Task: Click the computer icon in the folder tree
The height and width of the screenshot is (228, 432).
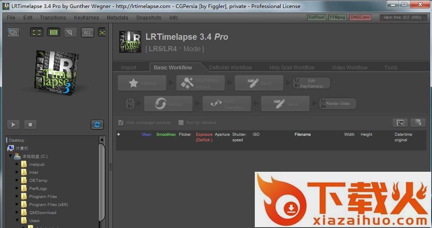Action: tap(11, 148)
